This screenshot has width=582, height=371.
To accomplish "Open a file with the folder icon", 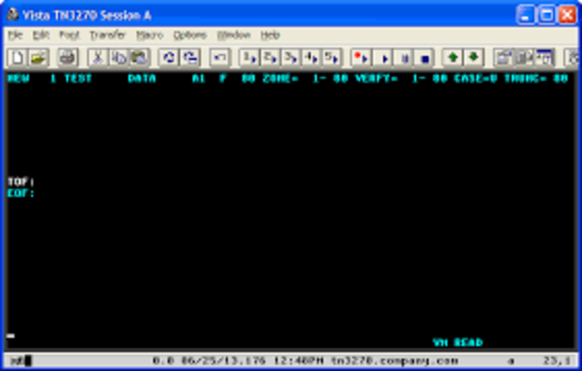I will click(x=38, y=57).
